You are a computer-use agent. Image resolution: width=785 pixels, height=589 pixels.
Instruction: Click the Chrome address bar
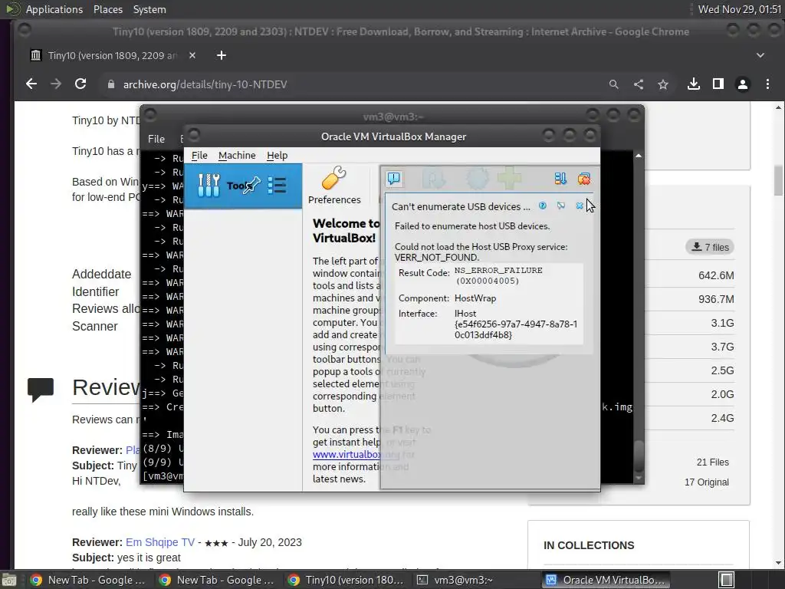click(x=350, y=84)
